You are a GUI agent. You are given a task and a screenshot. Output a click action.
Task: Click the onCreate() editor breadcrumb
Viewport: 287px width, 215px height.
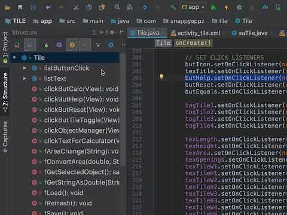[x=193, y=43]
